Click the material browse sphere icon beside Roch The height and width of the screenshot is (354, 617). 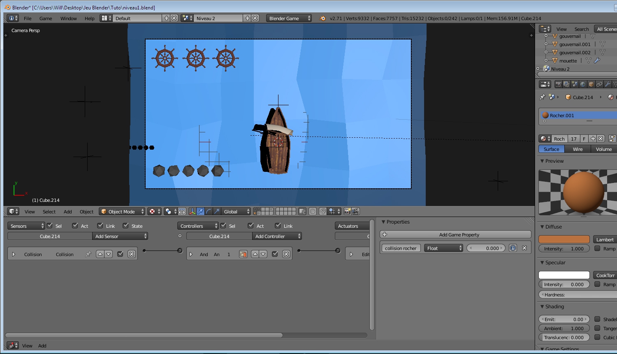[x=545, y=139]
